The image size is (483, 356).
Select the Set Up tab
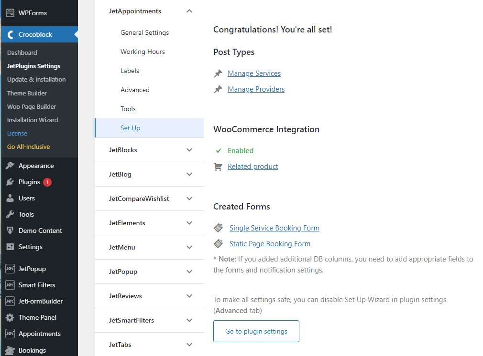pyautogui.click(x=149, y=128)
